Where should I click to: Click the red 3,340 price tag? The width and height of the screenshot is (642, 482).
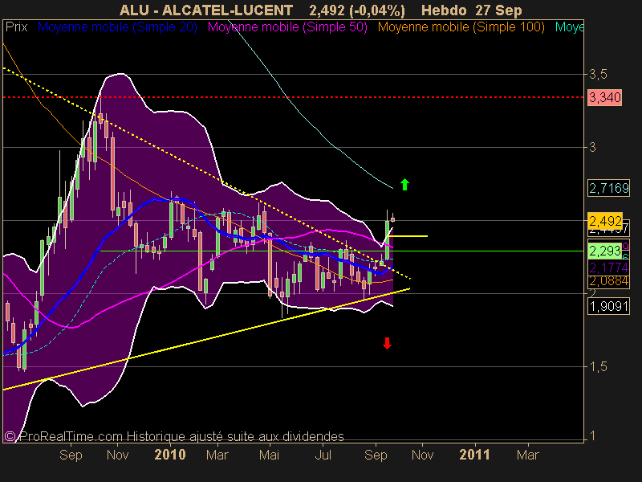tap(605, 97)
